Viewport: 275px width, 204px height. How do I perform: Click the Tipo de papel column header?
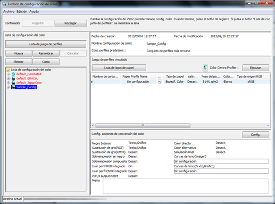tap(175, 76)
